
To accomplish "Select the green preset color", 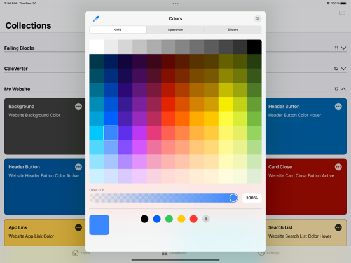I will pyautogui.click(x=169, y=219).
